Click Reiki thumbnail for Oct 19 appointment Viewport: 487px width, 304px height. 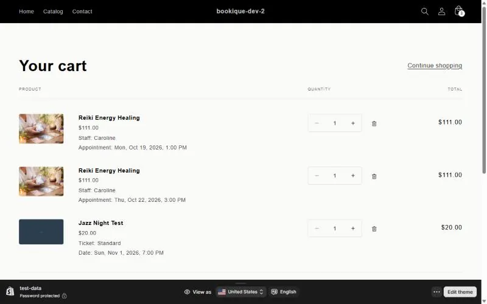pos(41,129)
